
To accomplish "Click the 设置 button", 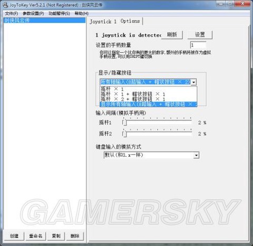I will coord(200,35).
